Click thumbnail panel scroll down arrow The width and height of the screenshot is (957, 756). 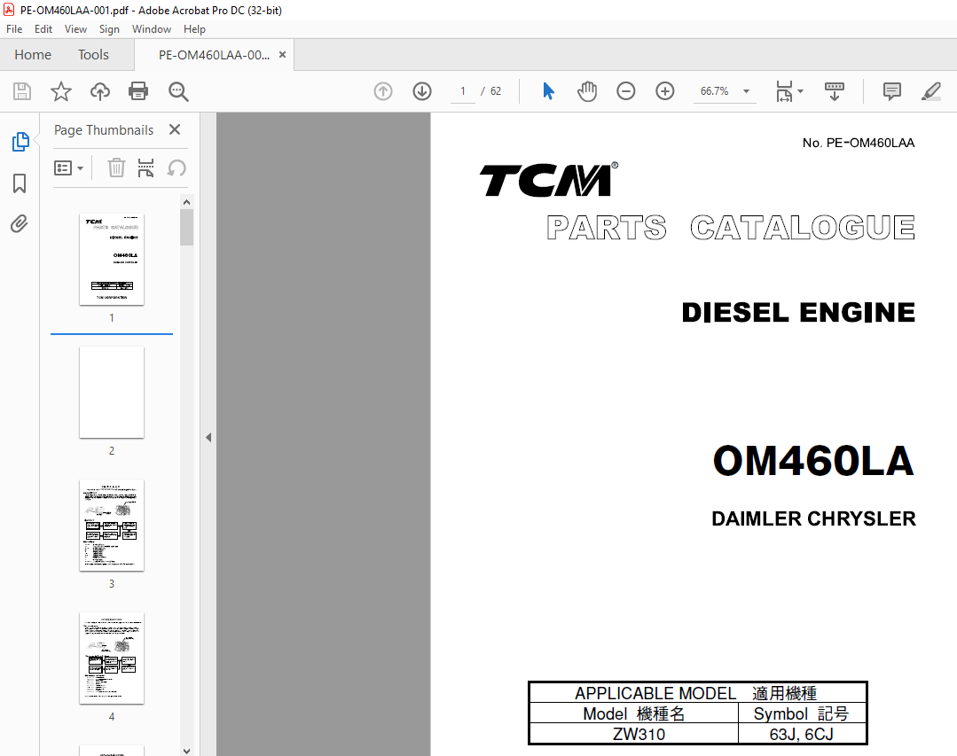click(187, 751)
